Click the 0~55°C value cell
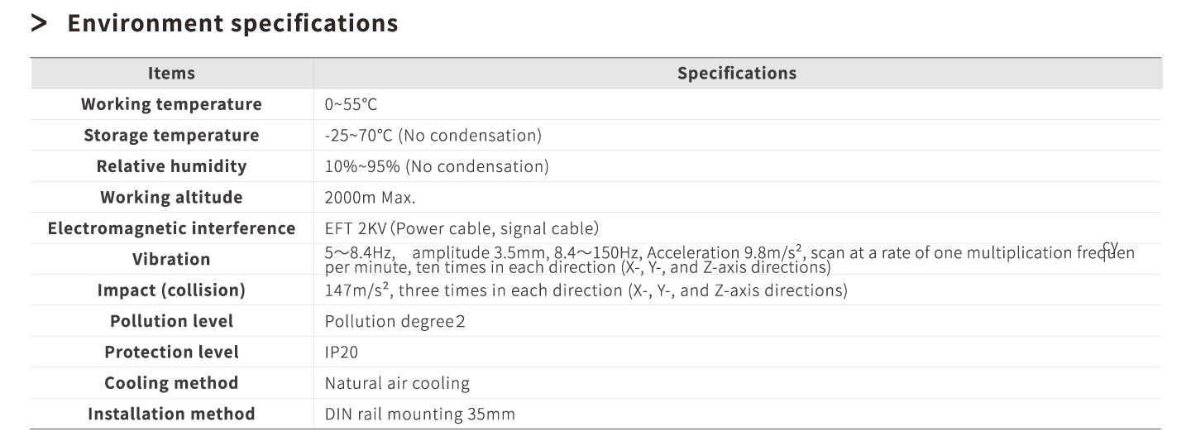The height and width of the screenshot is (441, 1191). pos(352,104)
